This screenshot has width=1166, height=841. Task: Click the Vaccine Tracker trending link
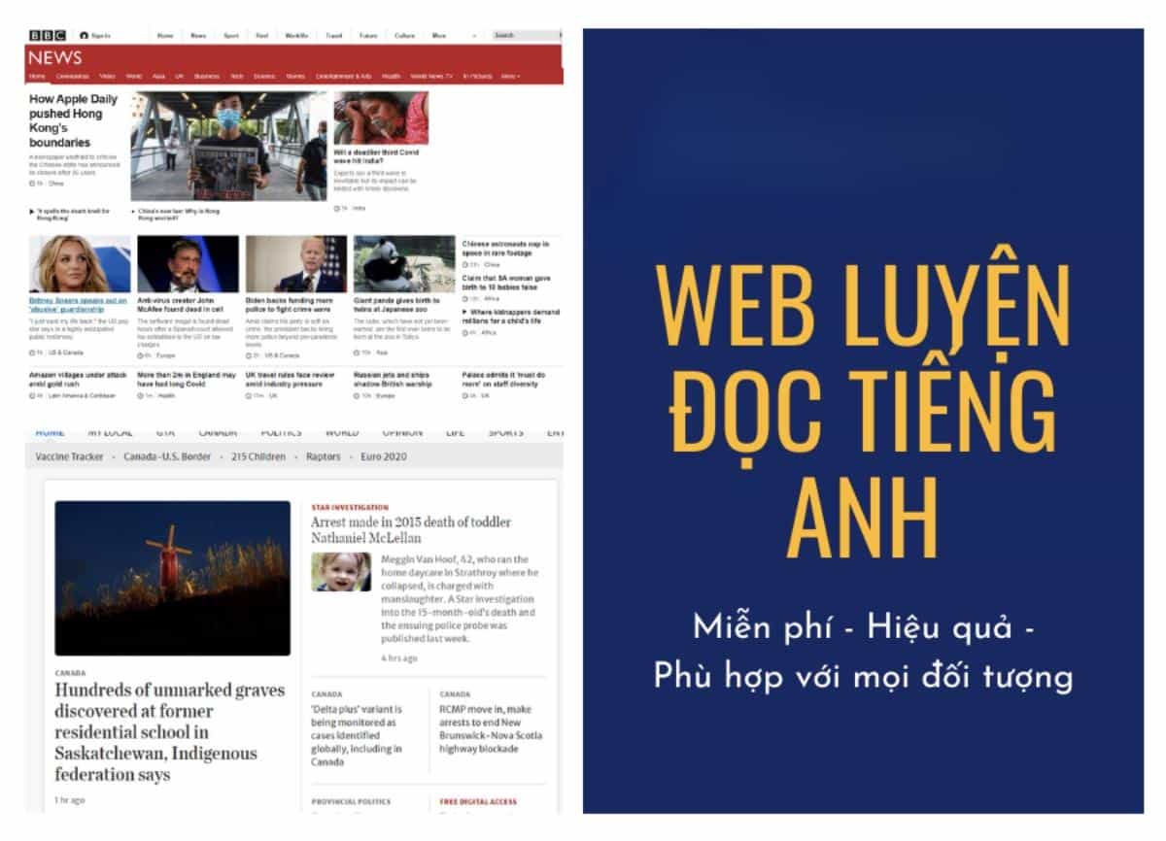pos(69,456)
